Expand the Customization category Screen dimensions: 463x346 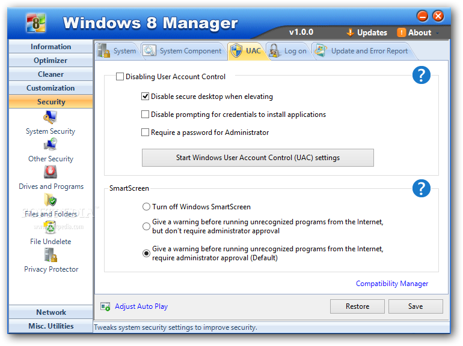click(x=51, y=88)
